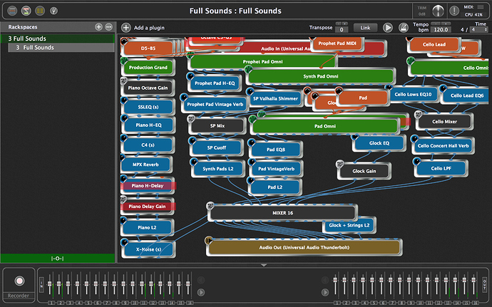Click the play arrow beside input faders
The width and height of the screenshot is (492, 307).
click(x=201, y=292)
